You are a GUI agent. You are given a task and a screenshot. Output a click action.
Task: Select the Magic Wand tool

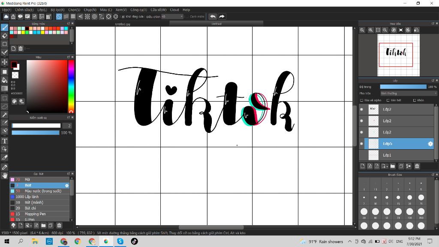point(4,114)
